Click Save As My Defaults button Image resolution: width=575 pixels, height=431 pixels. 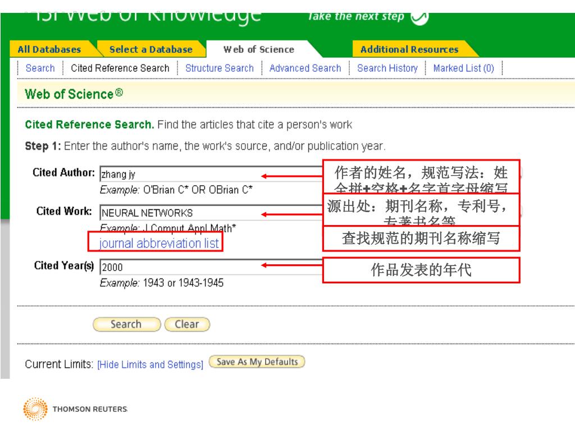tap(257, 362)
